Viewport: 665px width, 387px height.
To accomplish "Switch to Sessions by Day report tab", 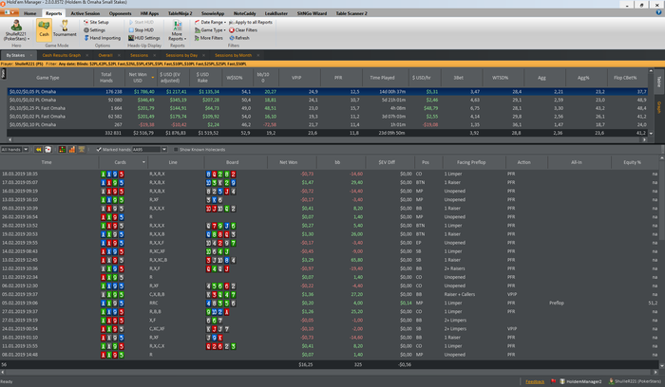I will pos(181,55).
